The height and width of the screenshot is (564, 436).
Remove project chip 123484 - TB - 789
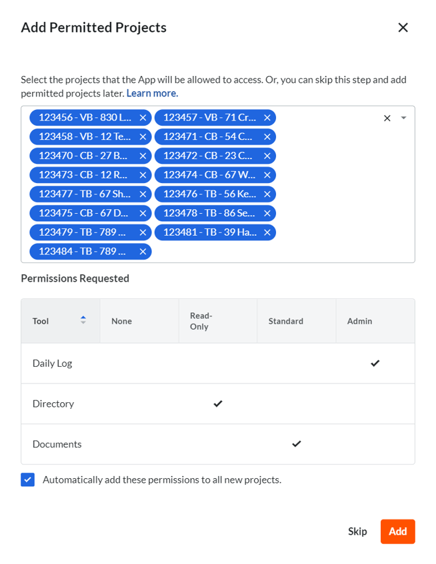tap(143, 251)
